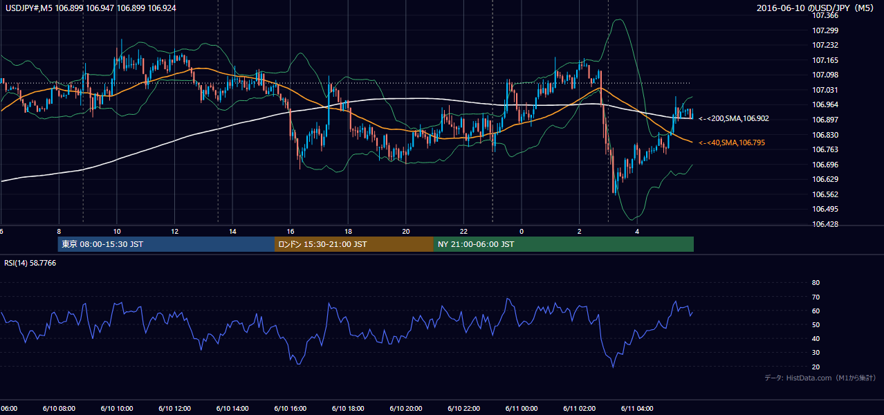Viewport: 884px width, 415px height.
Task: Click the '6/10 18:00' date axis label
Action: click(x=348, y=408)
